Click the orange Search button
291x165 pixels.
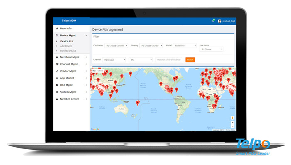pos(190,60)
